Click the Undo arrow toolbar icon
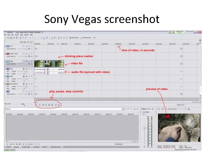This screenshot has height=153, width=204. pyautogui.click(x=31, y=38)
